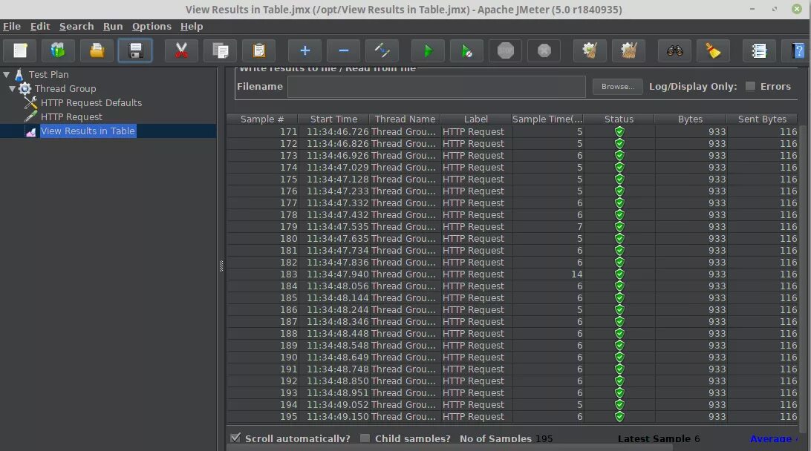Select the Thread Group gear icon

[x=25, y=88]
